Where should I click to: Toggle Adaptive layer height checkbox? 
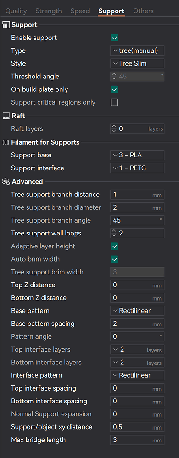(x=114, y=246)
